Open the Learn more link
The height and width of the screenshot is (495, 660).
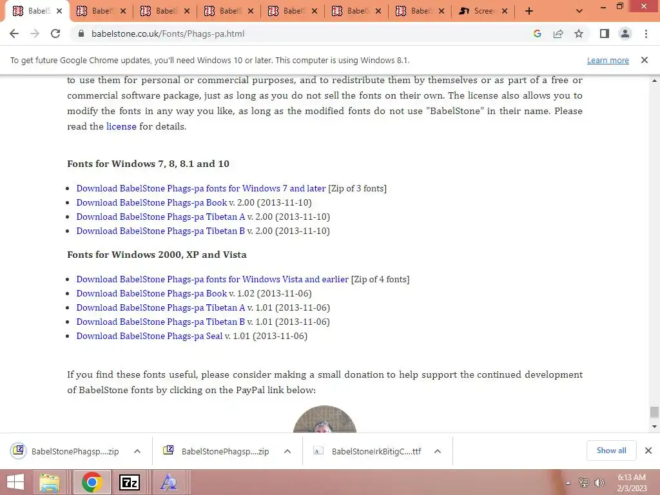[x=608, y=60]
